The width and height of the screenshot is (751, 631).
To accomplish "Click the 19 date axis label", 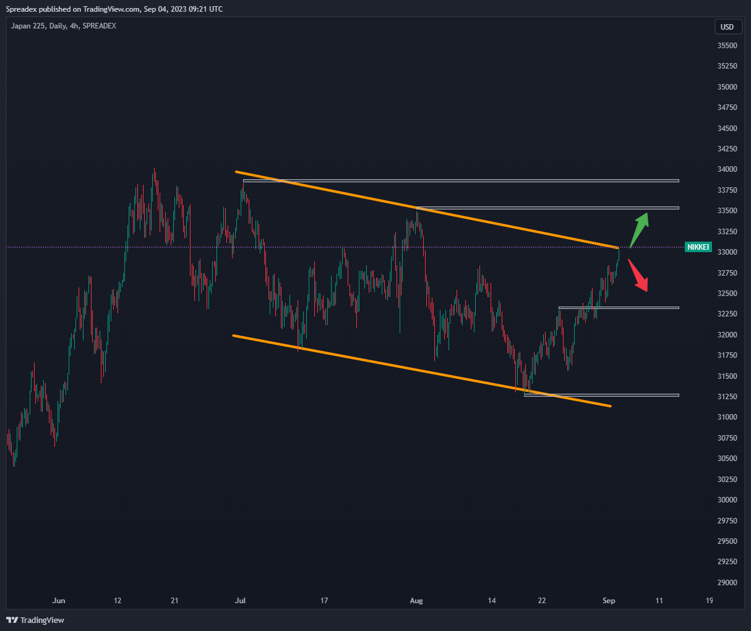I will 709,601.
